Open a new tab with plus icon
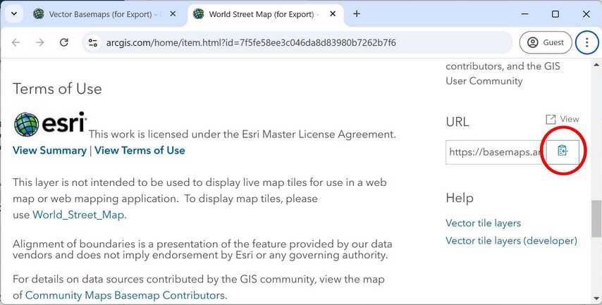 click(357, 13)
